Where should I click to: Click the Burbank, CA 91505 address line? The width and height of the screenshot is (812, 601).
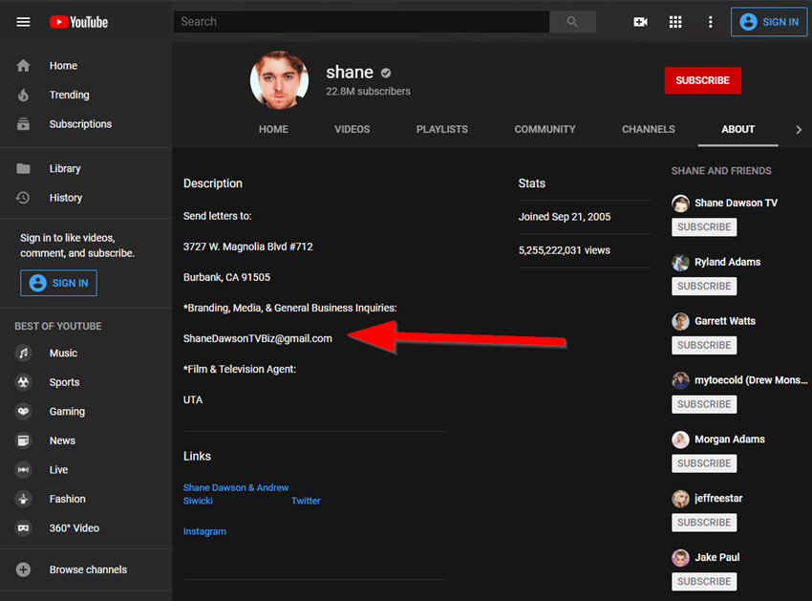tap(226, 277)
